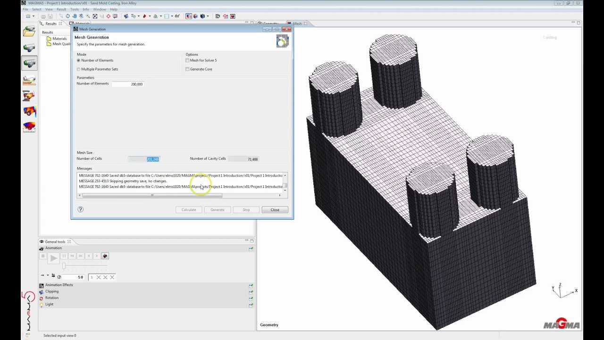Open dropdown arrow next to red flame icon
The width and height of the screenshot is (604, 340).
point(150,16)
